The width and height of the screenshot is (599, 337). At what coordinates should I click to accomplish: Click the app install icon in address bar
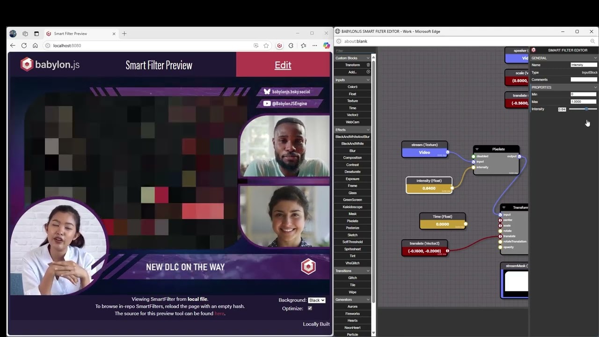click(256, 45)
